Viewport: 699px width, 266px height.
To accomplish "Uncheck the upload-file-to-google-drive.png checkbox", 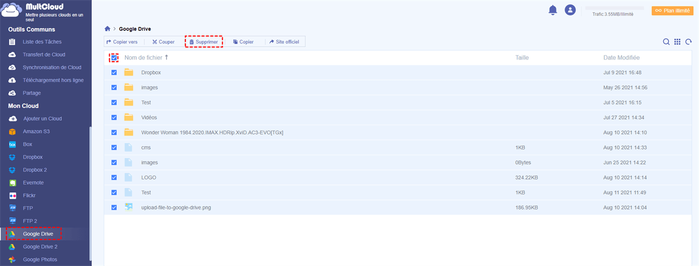I will click(x=114, y=208).
